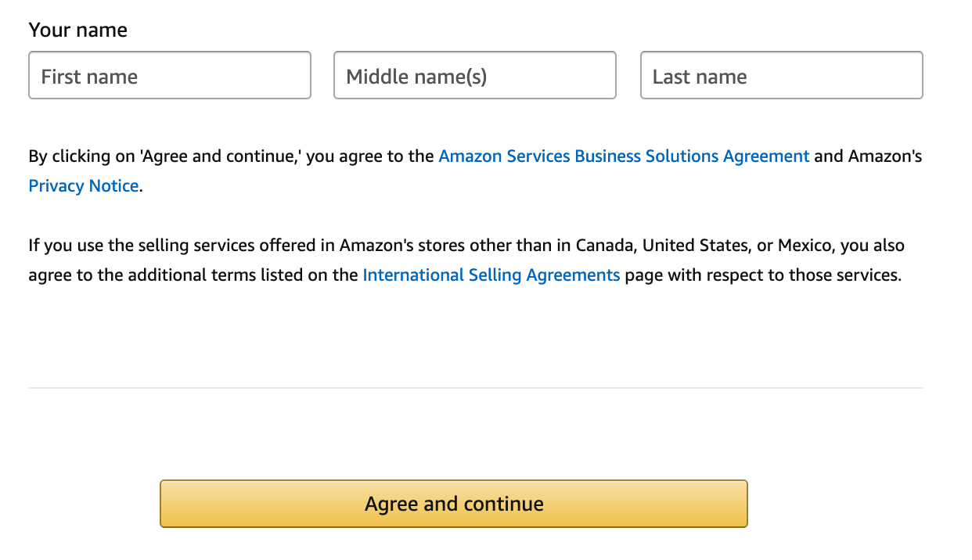972x560 pixels.
Task: Open the Amazon Services Business Solutions Agreement link
Action: [x=624, y=156]
